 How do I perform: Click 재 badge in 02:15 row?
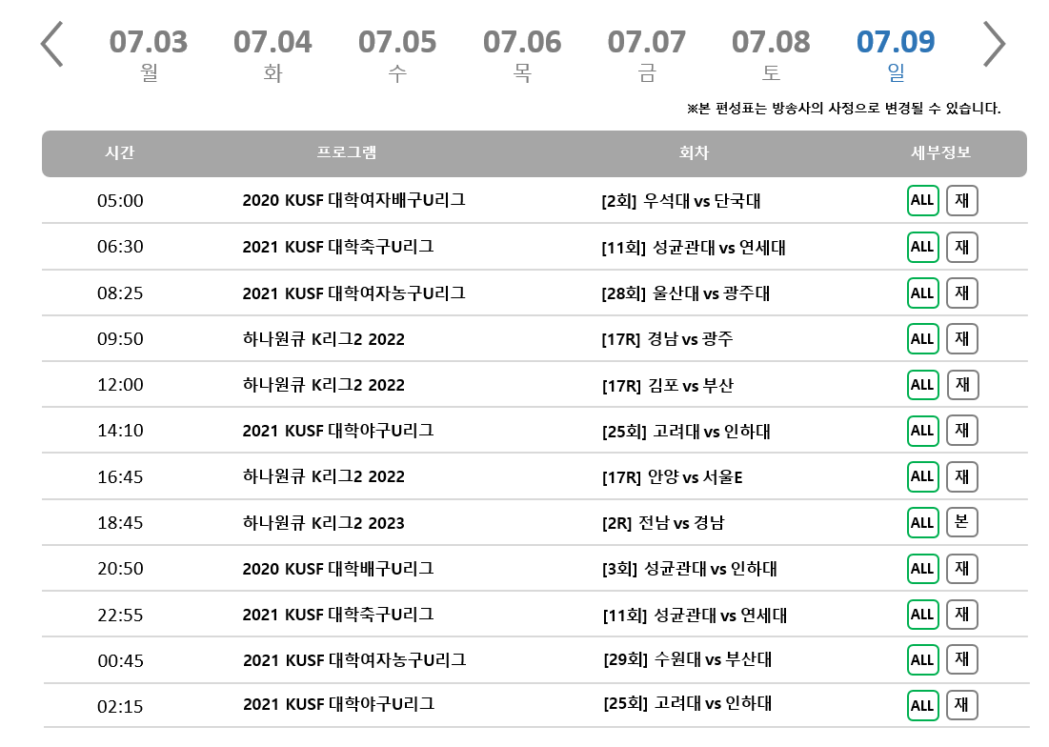click(x=962, y=705)
